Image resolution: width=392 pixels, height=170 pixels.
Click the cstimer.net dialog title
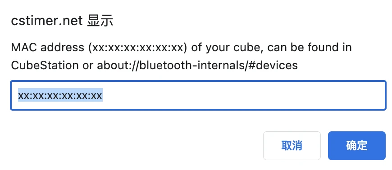[62, 21]
